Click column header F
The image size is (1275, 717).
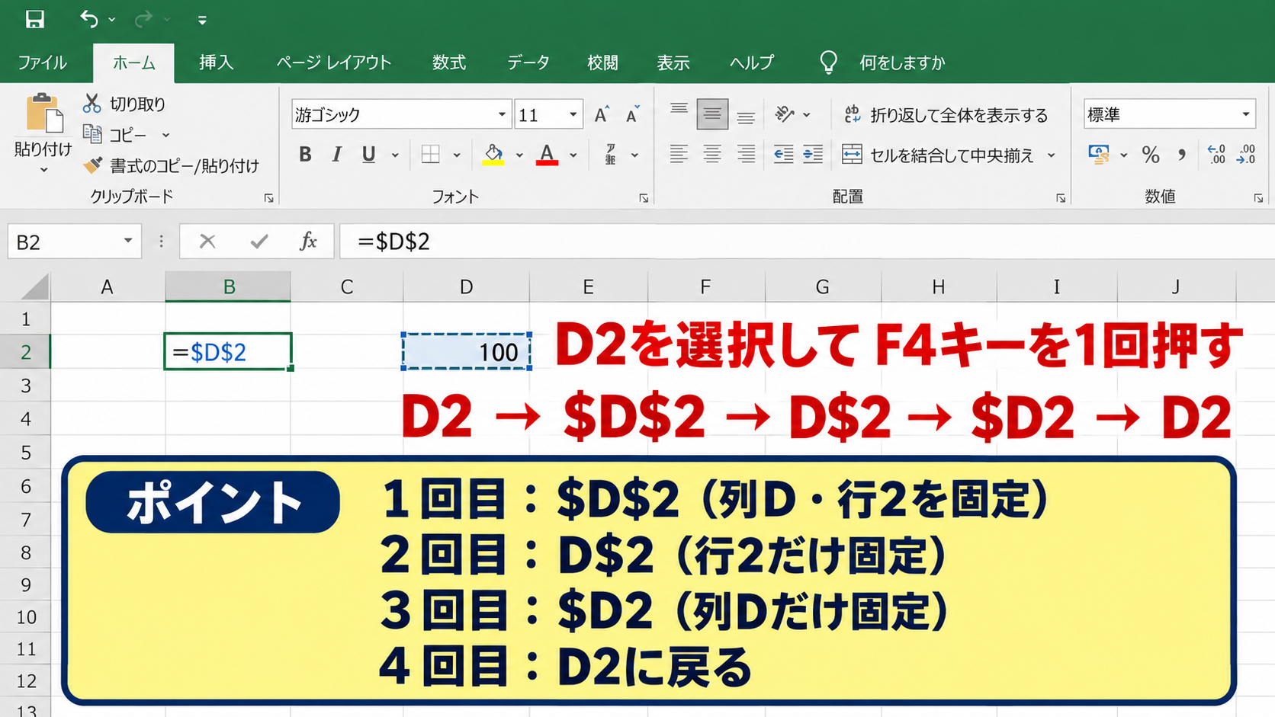pyautogui.click(x=705, y=287)
